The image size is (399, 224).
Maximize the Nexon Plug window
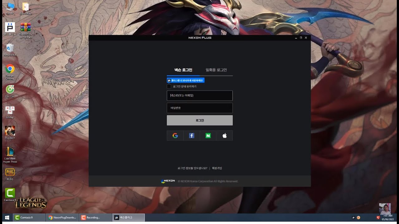pyautogui.click(x=301, y=38)
